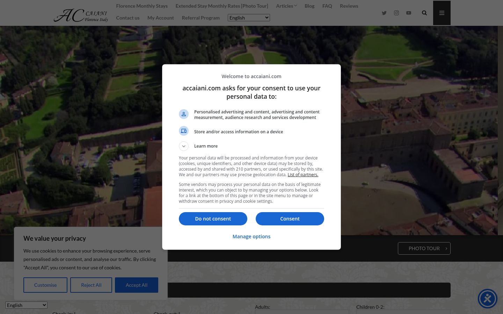This screenshot has width=503, height=314.
Task: Click Reject All in cookie banner
Action: [x=91, y=285]
